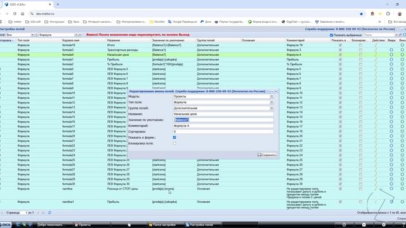Screen dimensions: 406x228
Task: Toggle the show checkbox in Формула 3 row
Action: click(340, 50)
